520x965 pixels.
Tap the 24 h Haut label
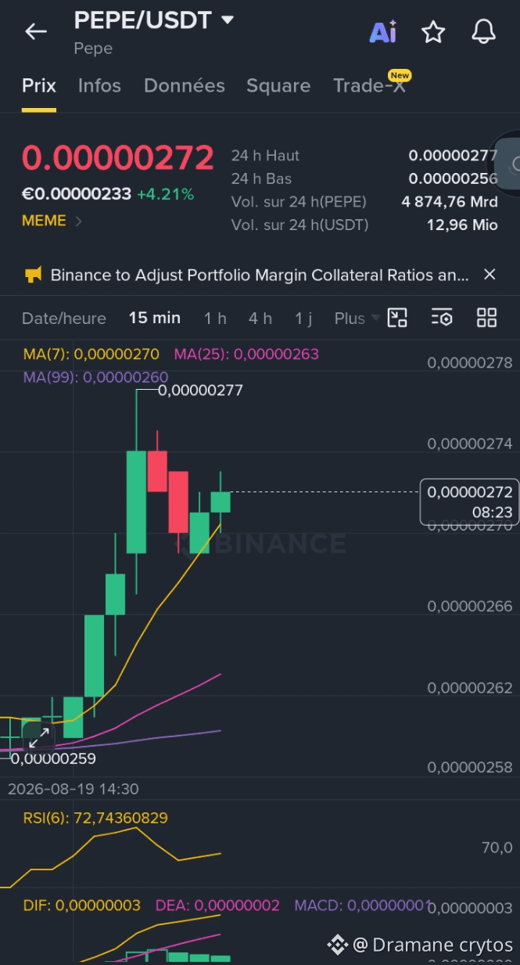click(265, 156)
